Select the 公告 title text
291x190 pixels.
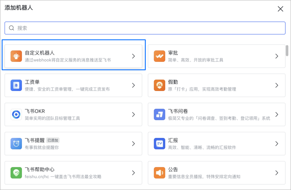pyautogui.click(x=173, y=170)
